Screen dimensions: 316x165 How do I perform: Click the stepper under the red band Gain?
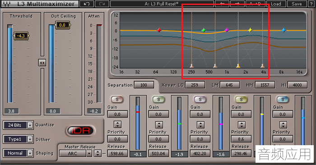(x=117, y=124)
